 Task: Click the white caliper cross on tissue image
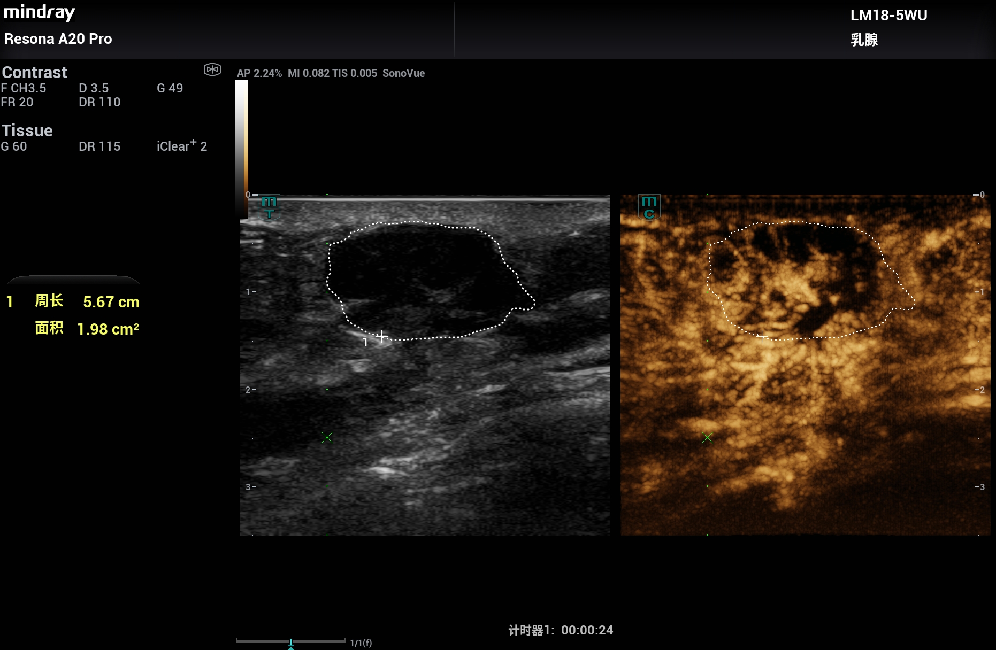pyautogui.click(x=381, y=336)
